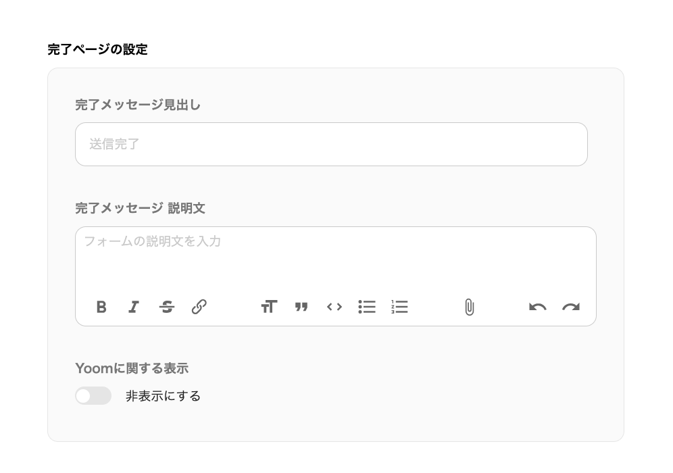Image resolution: width=673 pixels, height=473 pixels.
Task: Redo the last edit
Action: pos(571,307)
